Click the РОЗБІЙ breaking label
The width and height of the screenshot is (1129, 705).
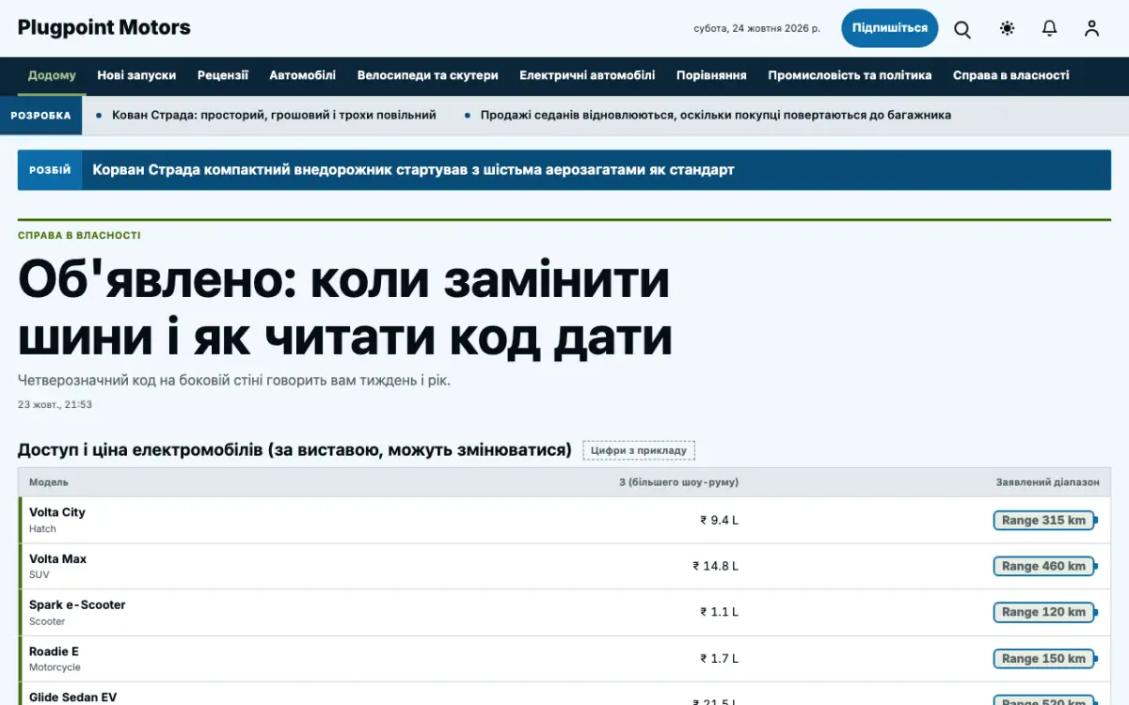coord(50,170)
